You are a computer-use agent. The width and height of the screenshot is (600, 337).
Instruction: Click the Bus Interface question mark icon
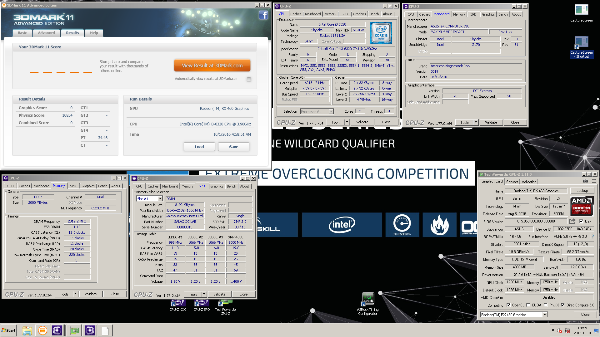coord(593,237)
